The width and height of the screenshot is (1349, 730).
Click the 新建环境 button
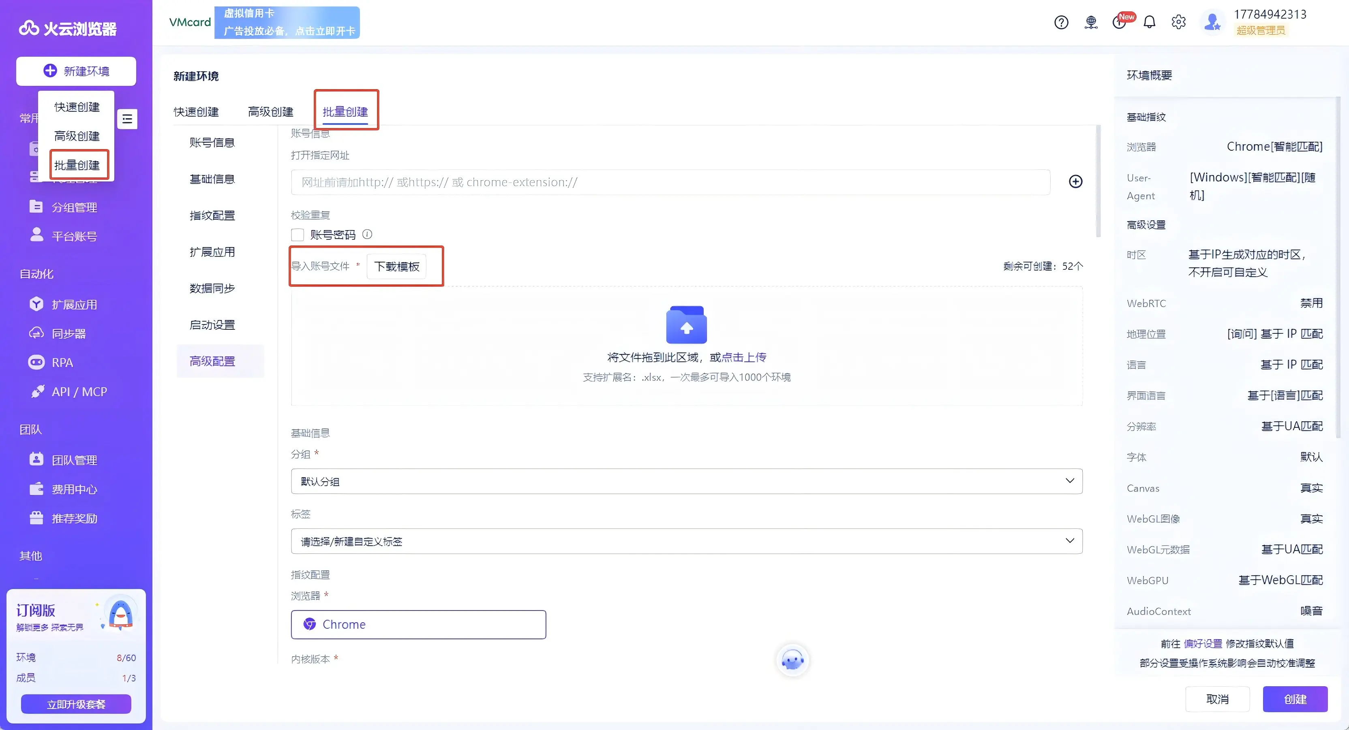point(76,71)
